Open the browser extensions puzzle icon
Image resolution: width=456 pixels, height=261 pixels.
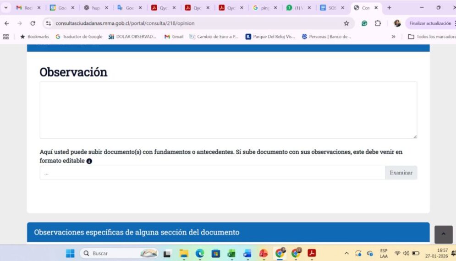(x=378, y=23)
